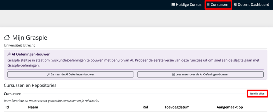Click the Aangemaakt op column header

(230, 107)
